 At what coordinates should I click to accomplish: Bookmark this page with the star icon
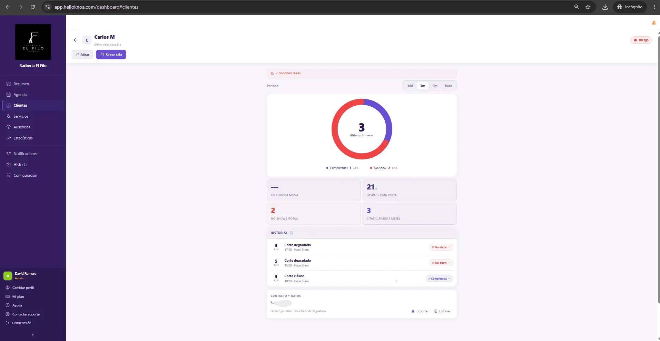click(588, 7)
